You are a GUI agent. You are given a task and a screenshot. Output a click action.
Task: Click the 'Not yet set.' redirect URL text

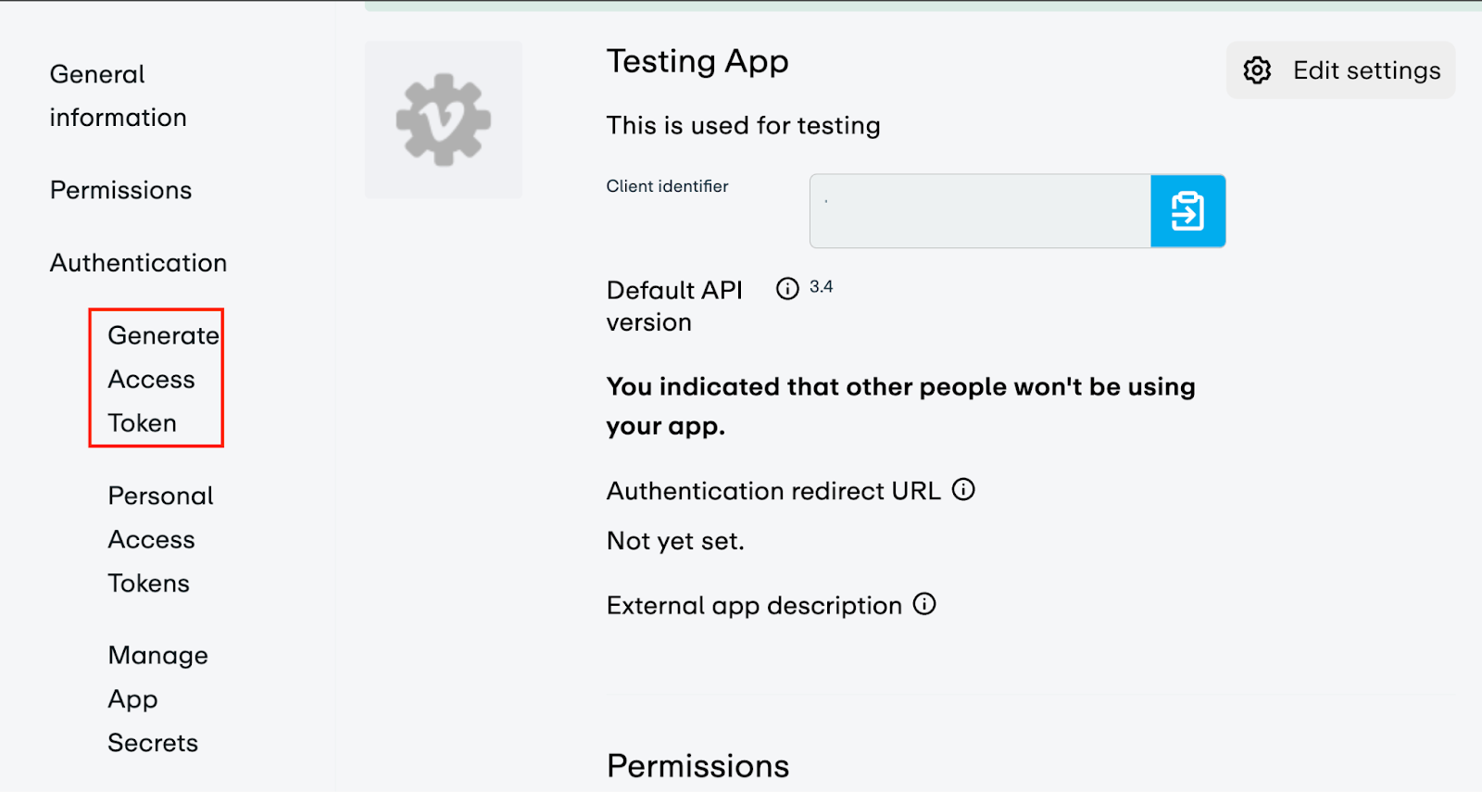click(675, 541)
